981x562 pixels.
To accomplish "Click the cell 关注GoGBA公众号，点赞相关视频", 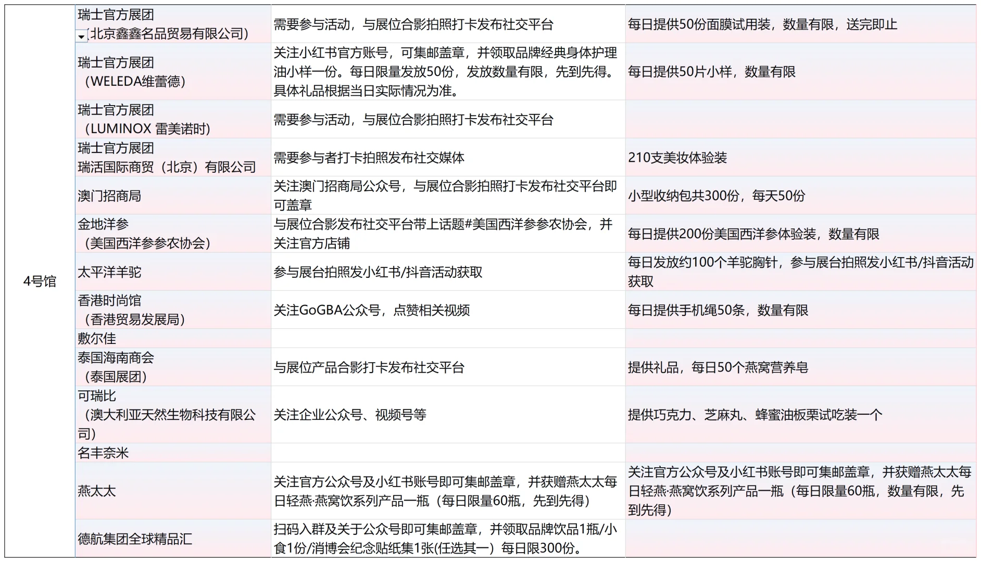I will pyautogui.click(x=448, y=310).
